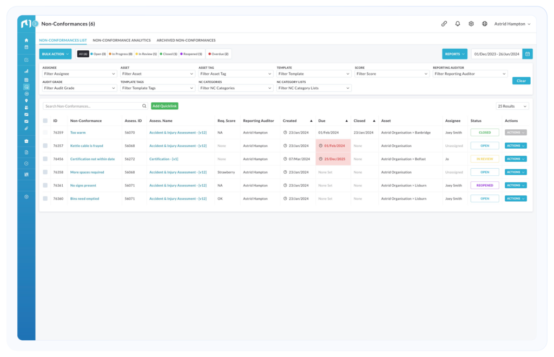Toggle the Open (3) status filter
The width and height of the screenshot is (554, 357).
pyautogui.click(x=98, y=54)
